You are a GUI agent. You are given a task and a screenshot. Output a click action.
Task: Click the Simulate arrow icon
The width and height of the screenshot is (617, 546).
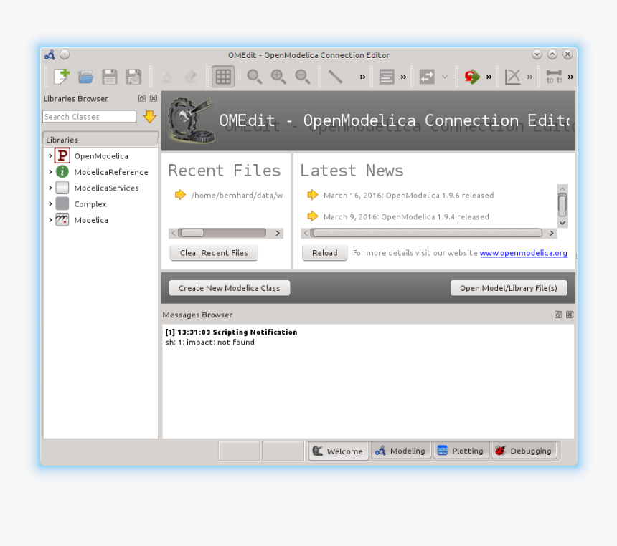click(472, 77)
